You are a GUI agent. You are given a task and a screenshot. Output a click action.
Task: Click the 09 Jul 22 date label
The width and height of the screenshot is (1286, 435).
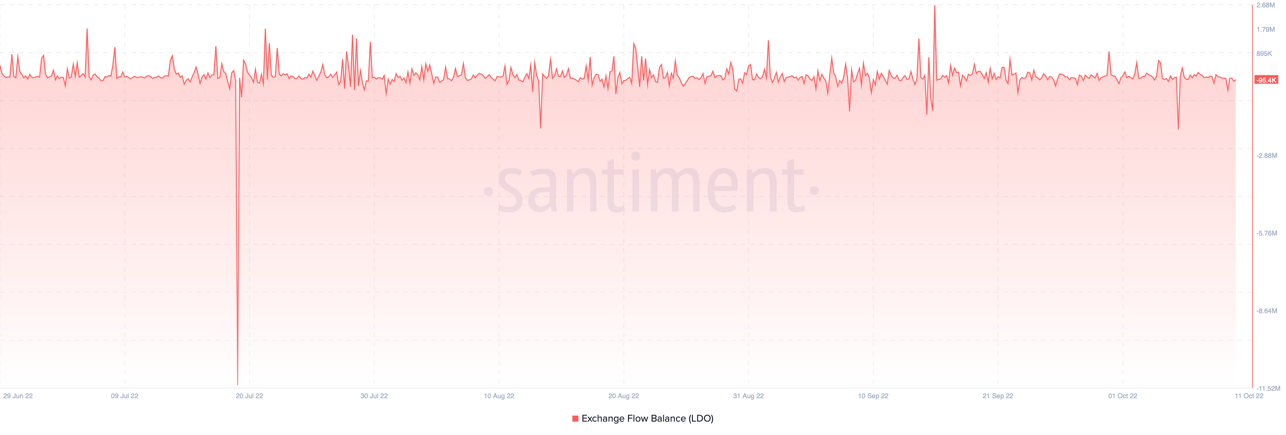pyautogui.click(x=125, y=396)
